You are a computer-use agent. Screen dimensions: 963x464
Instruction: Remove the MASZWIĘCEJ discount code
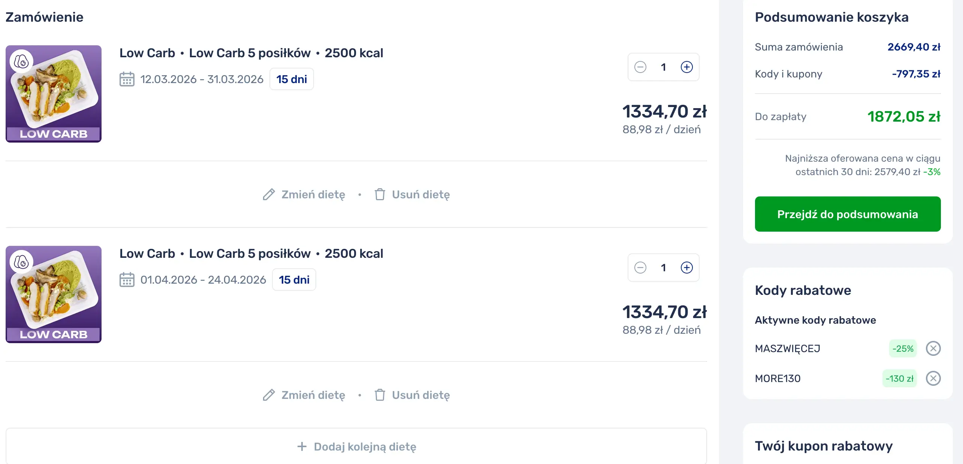[x=933, y=349]
